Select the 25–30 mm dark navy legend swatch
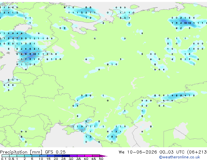Viewport: 207px width, 160px height. tap(66, 156)
